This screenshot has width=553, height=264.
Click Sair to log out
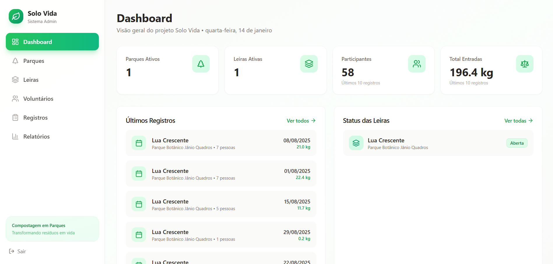[17, 251]
